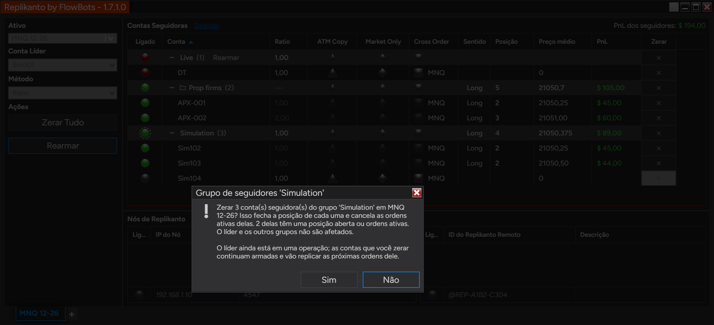Toggle the Ligado light for APX-001
Screen dimensions: 714x325
pyautogui.click(x=145, y=103)
